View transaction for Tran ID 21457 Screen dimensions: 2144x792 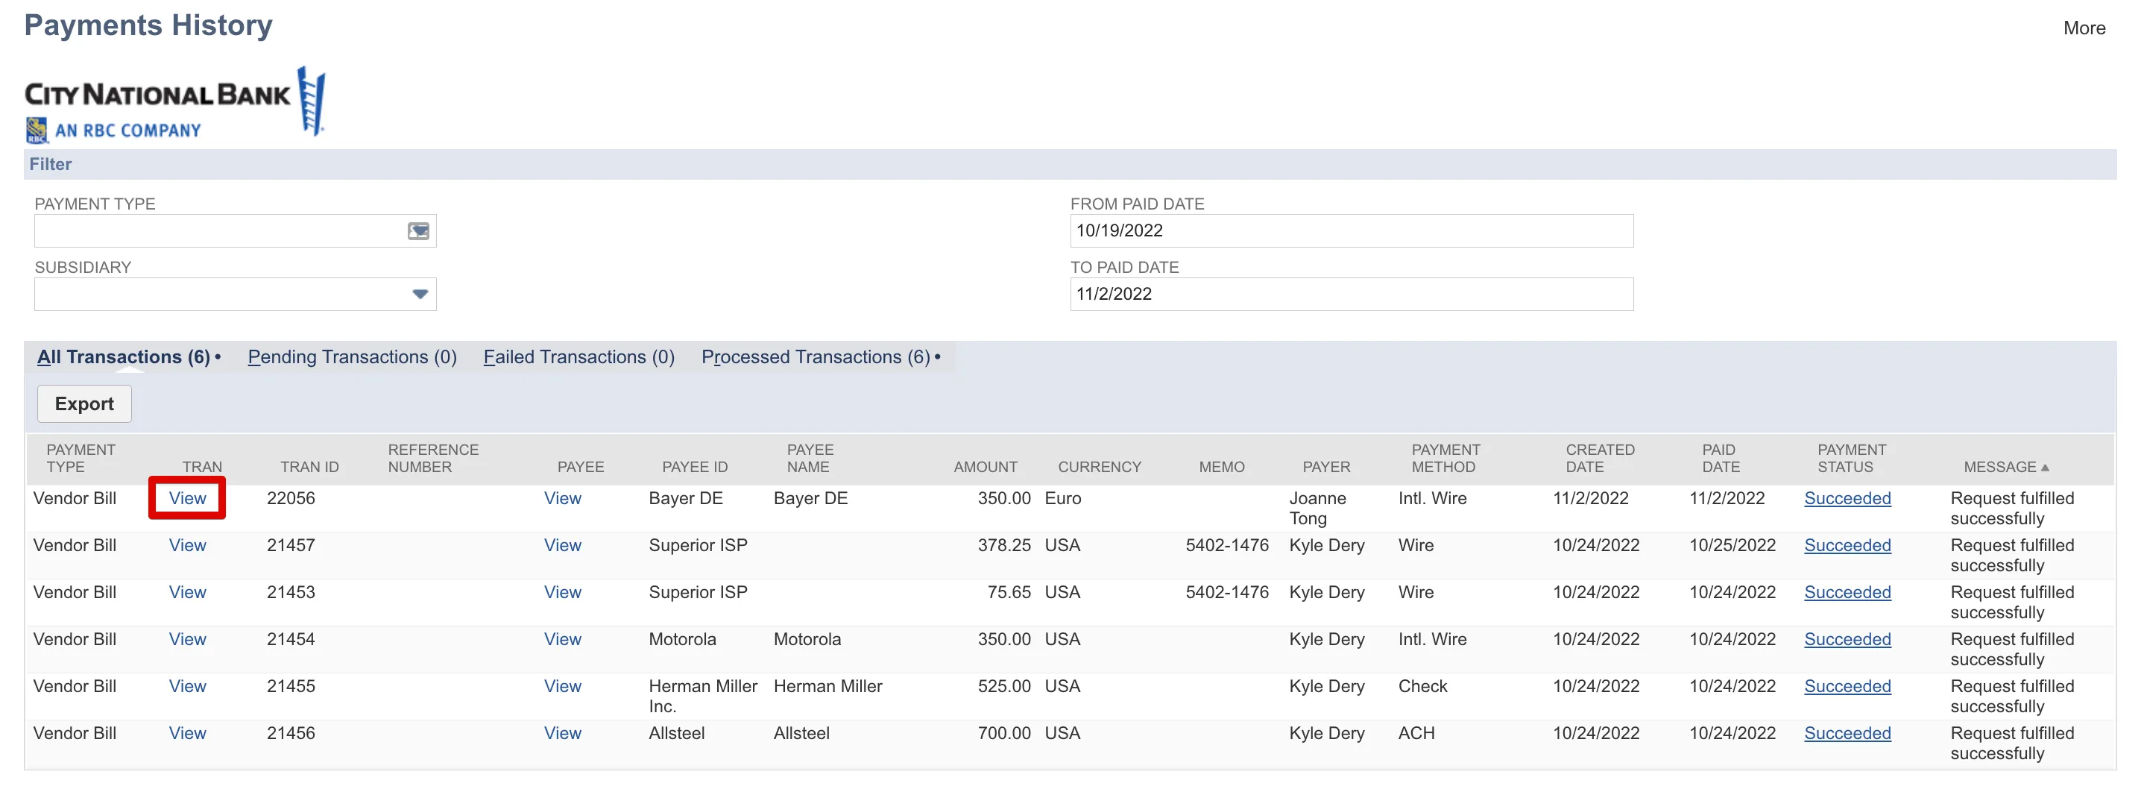click(x=187, y=544)
